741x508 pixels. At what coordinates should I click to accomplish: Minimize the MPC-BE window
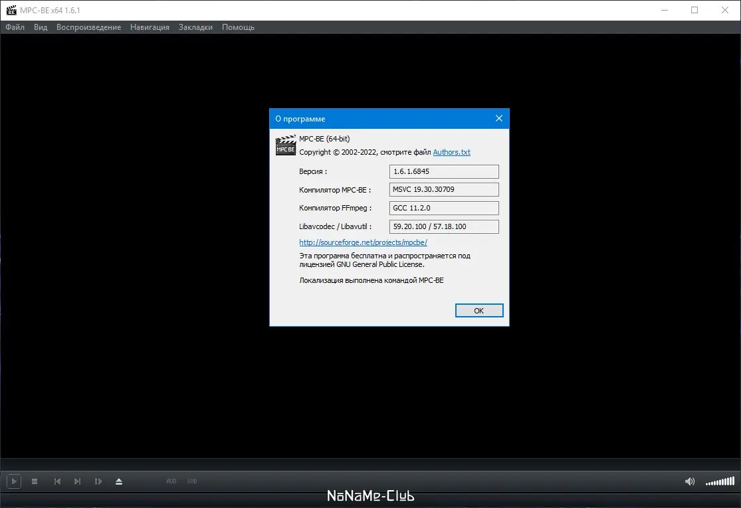click(665, 10)
